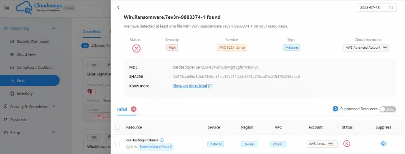The height and width of the screenshot is (154, 405).
Task: Expand the Security & Compliance chevron
Action: (x=53, y=107)
